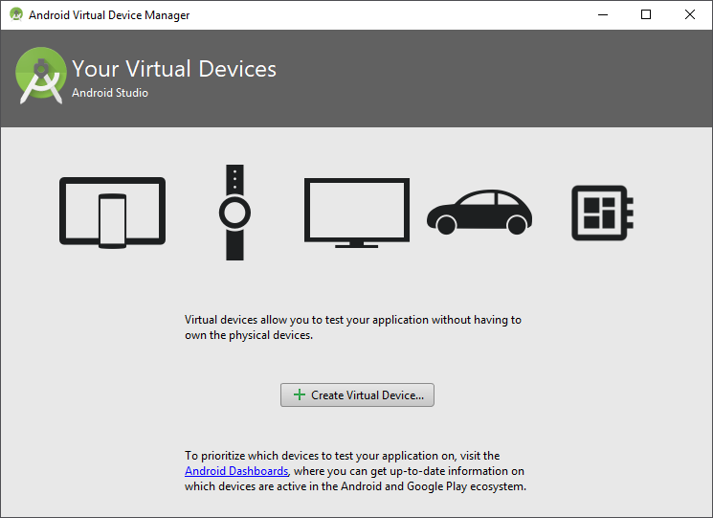Click the phone and tablet device icon
The image size is (713, 518).
pos(112,213)
